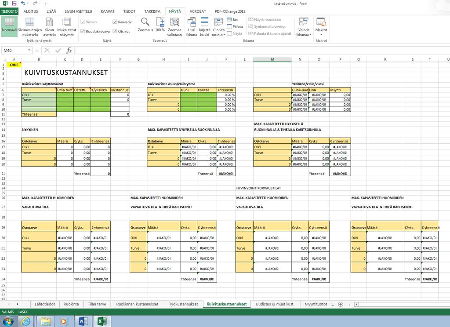Go to the Uudistus & muut kust. sheet

[x=275, y=304]
